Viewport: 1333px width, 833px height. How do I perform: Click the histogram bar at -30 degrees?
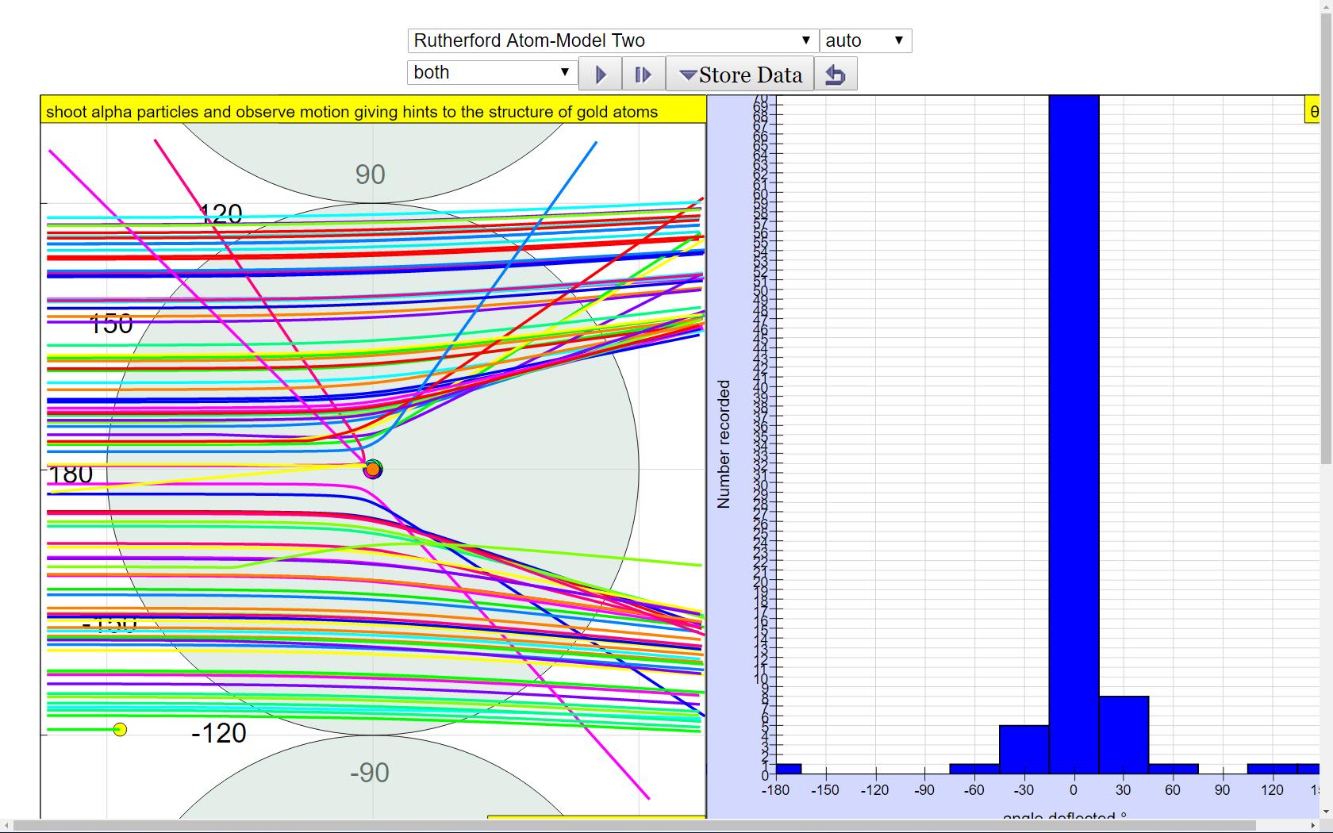[x=1024, y=749]
